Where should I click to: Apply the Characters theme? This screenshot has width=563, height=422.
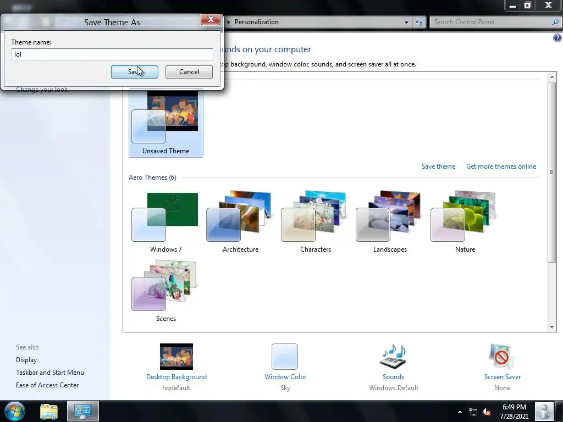coord(315,223)
